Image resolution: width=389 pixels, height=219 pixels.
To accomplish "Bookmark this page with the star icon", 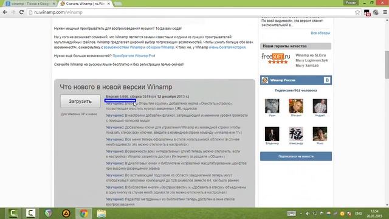I will 357,12.
